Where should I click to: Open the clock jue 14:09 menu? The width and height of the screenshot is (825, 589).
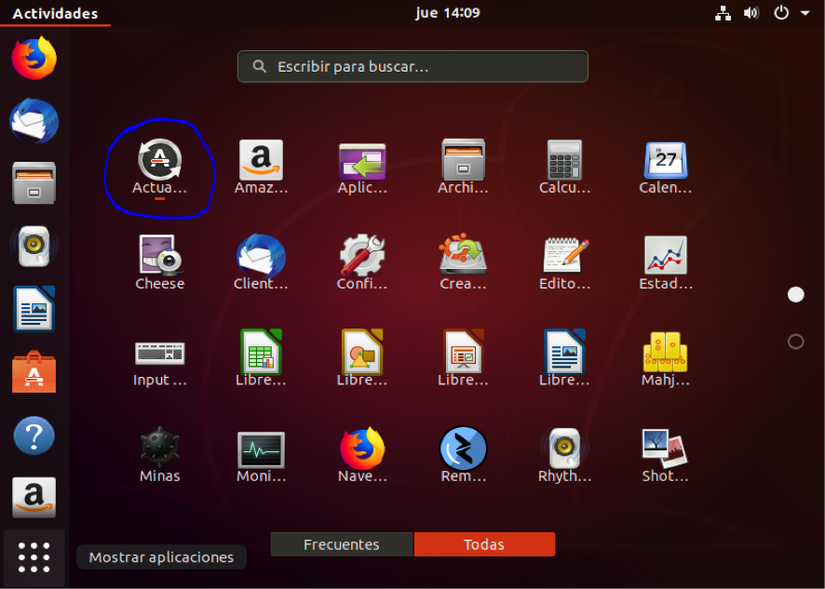(x=447, y=13)
